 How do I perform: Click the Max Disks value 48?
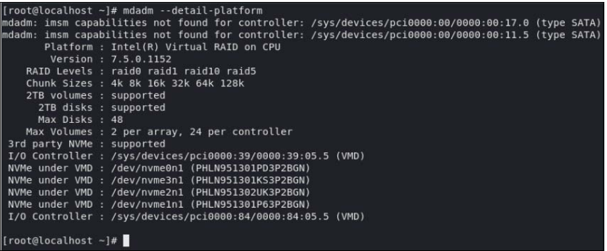117,120
